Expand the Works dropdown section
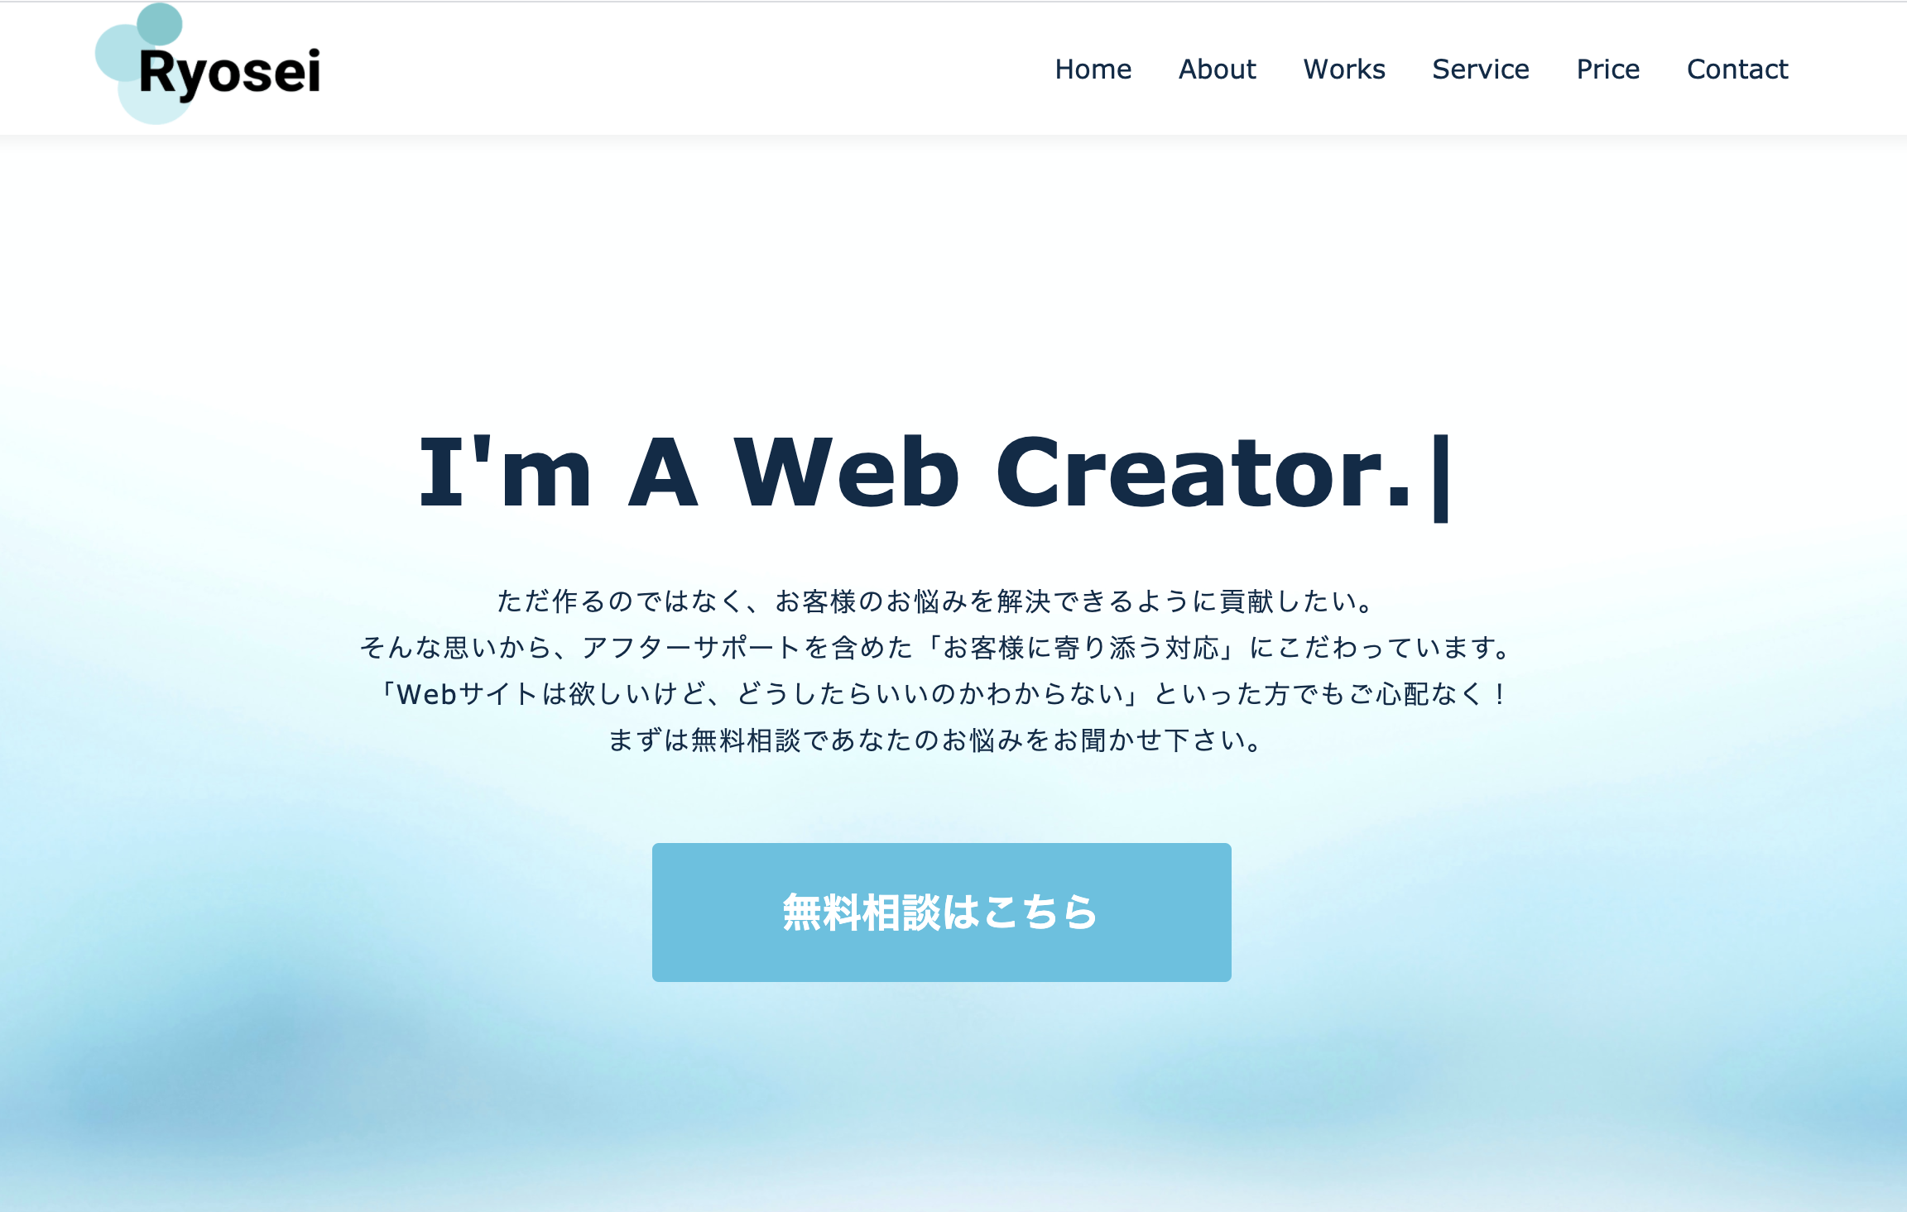1907x1212 pixels. coord(1342,68)
